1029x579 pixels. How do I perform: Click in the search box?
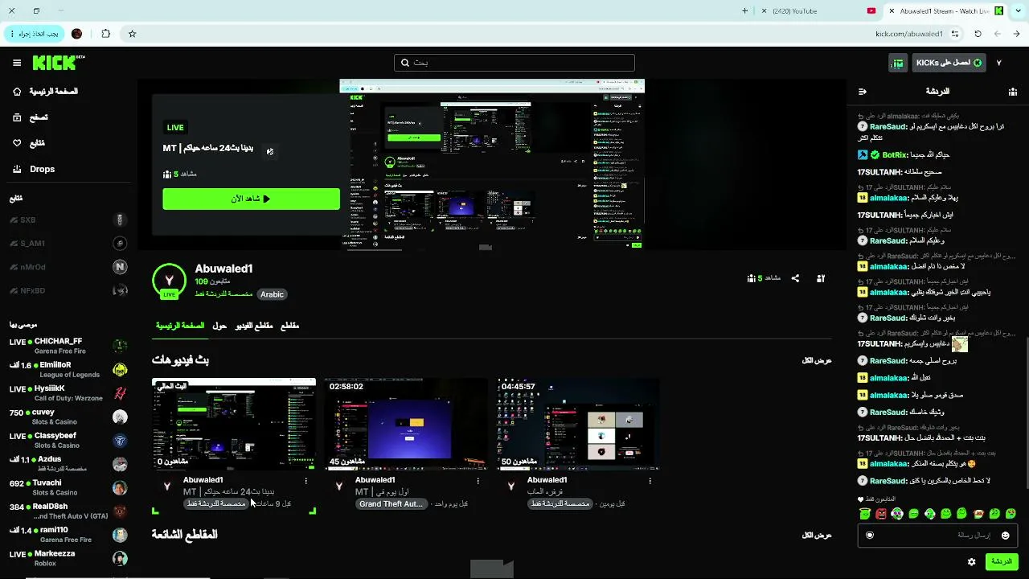coord(514,63)
